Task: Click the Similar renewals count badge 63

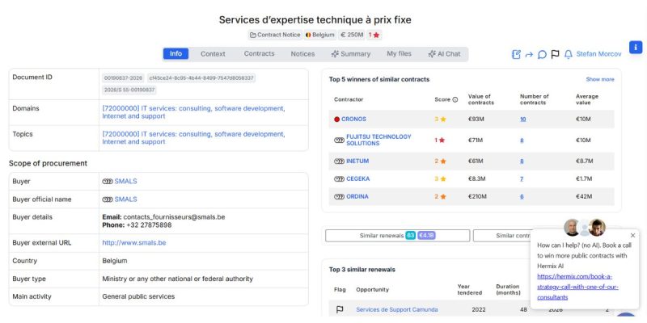Action: click(410, 236)
